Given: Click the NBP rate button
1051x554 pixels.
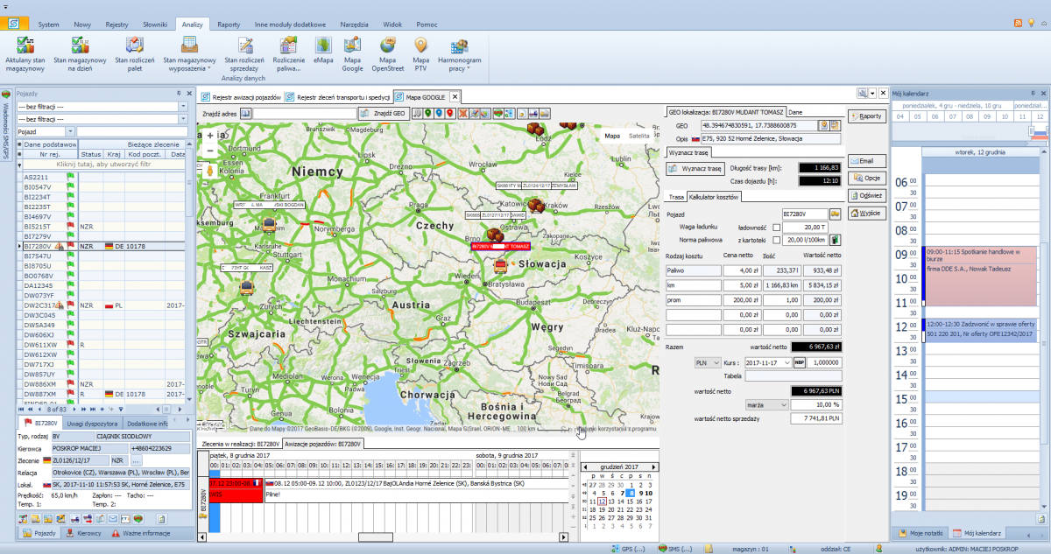Looking at the screenshot, I should (x=799, y=362).
